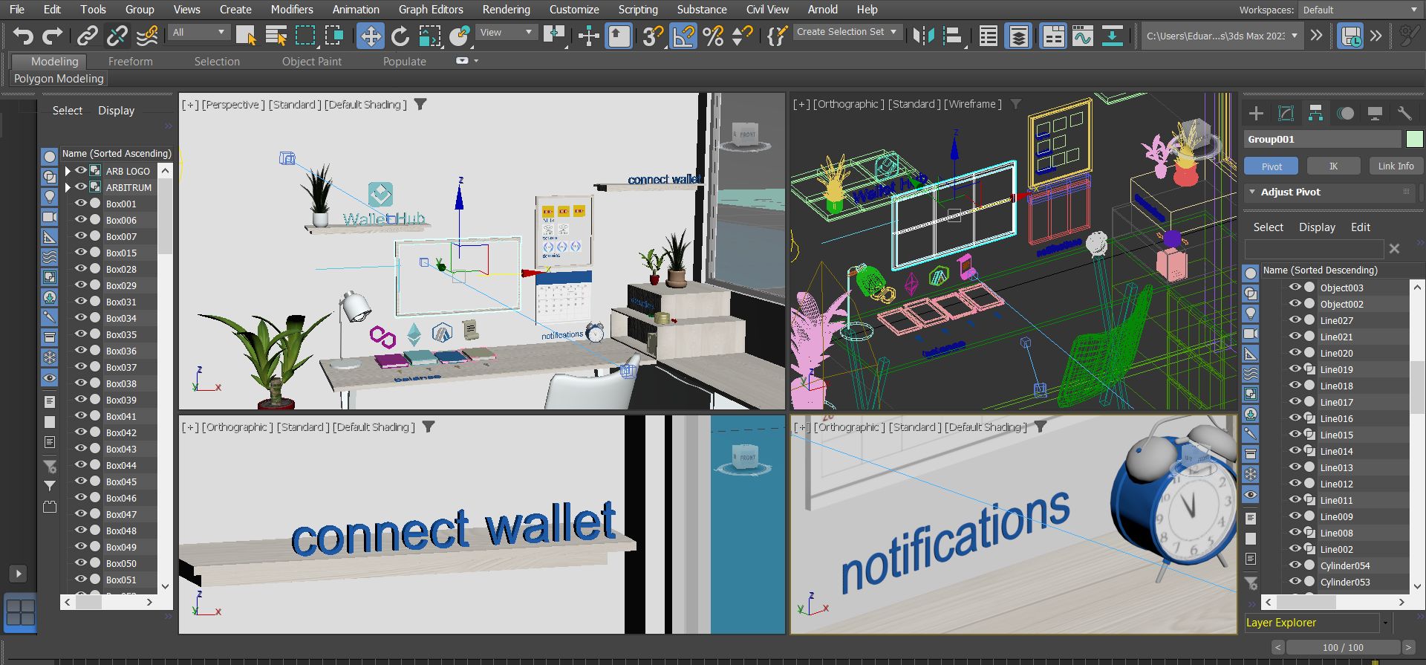Screen dimensions: 1426x665
Task: Open the Graph Editors menu
Action: click(431, 10)
